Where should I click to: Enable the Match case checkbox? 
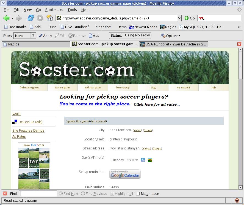[x=138, y=194]
